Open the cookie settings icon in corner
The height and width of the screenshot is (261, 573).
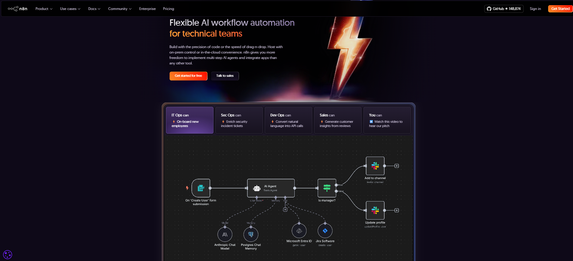tap(8, 255)
